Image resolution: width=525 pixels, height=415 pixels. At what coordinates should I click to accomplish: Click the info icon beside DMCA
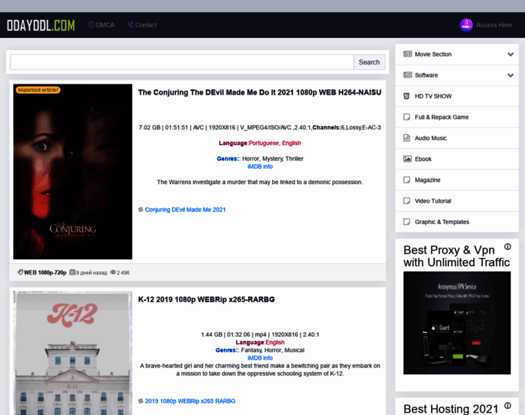point(90,25)
